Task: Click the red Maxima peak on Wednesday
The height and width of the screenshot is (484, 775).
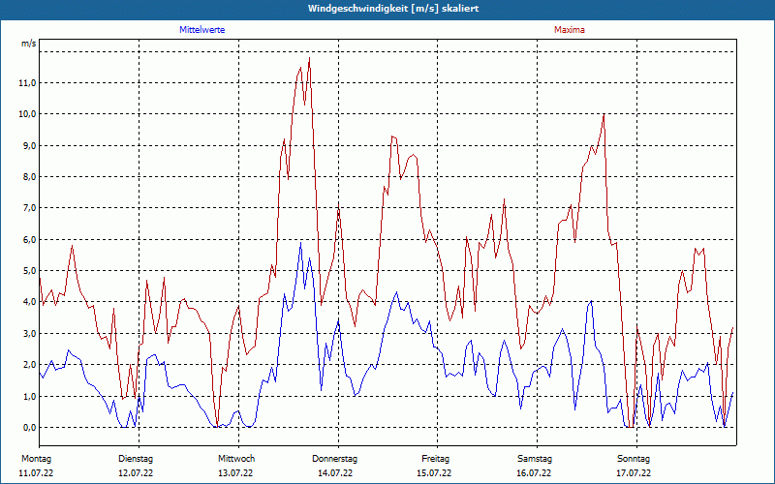Action: tap(309, 58)
